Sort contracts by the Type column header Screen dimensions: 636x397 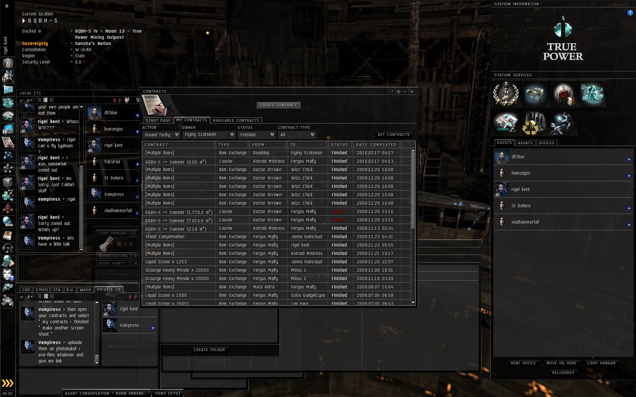232,145
